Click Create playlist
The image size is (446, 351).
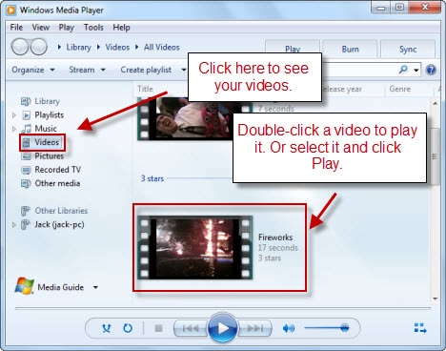(146, 70)
